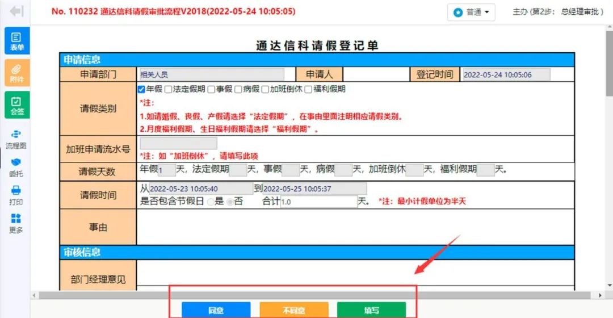
Task: Click the 加班申请流水号 input field
Action: click(178, 143)
